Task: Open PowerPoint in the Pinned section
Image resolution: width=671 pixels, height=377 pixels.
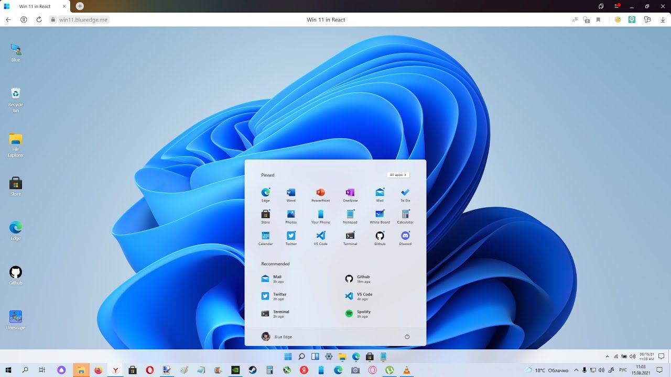Action: pos(320,195)
